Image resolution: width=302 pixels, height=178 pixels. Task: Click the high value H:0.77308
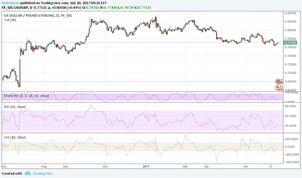point(108,8)
